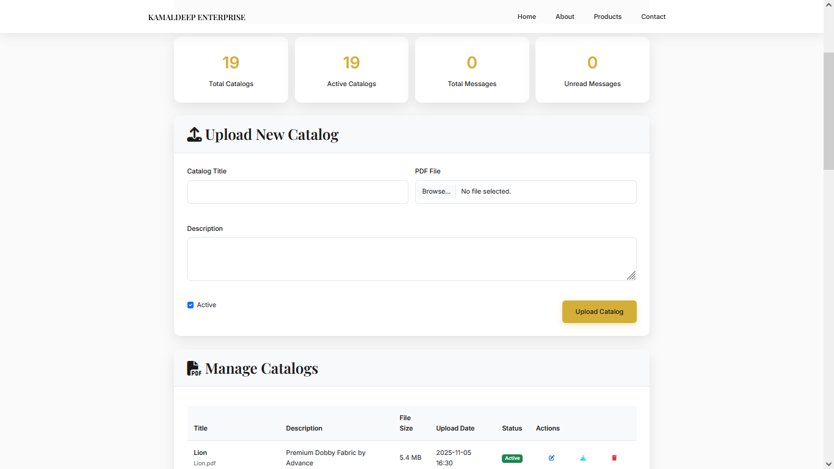
Task: Click the 'No file selected.' text
Action: (x=486, y=192)
